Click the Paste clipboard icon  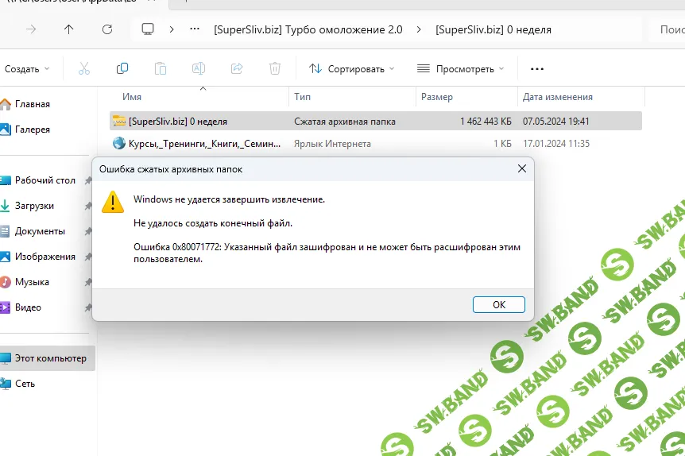161,69
